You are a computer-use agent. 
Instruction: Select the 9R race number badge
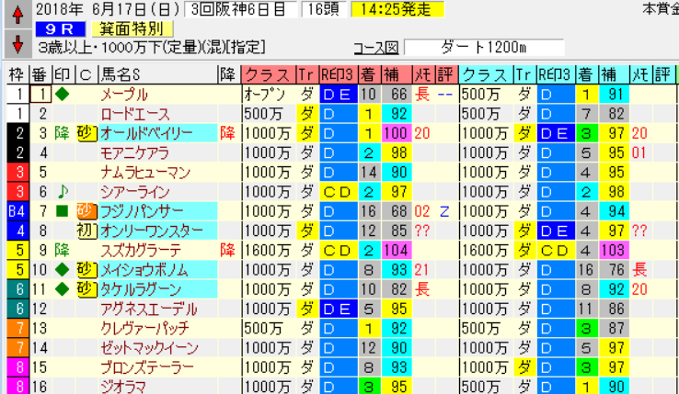point(60,29)
